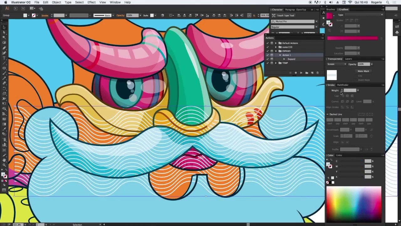This screenshot has width=401, height=226.
Task: Click Create New Action icon in Actions
Action: click(312, 73)
